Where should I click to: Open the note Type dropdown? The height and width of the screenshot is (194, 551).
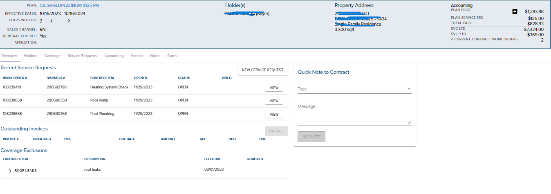pos(354,89)
